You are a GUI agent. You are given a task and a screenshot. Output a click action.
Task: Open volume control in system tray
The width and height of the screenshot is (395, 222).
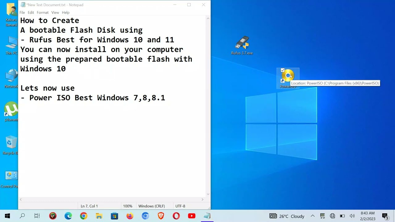pos(352,216)
